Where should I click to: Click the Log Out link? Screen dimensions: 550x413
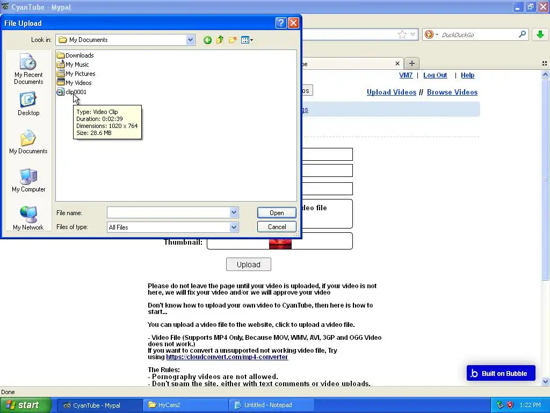point(435,75)
